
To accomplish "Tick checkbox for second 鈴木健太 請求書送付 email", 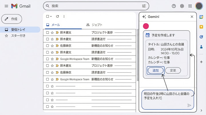I will [47, 52].
